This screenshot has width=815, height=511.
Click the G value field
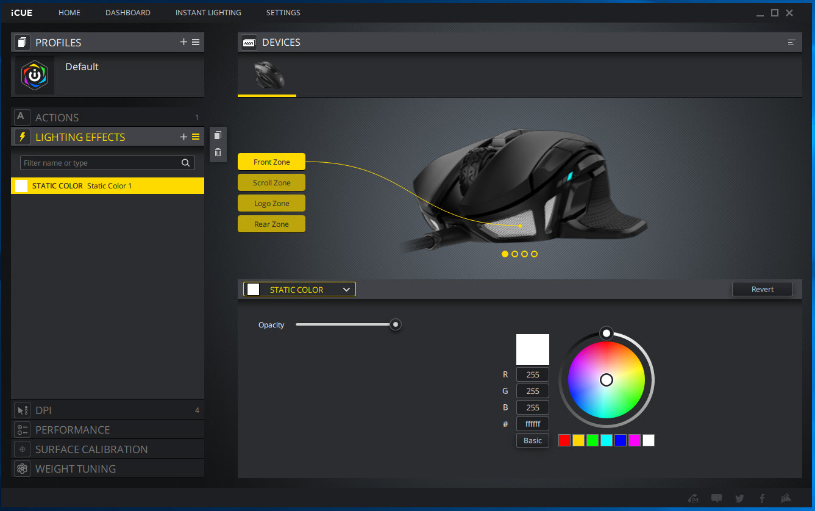click(533, 391)
